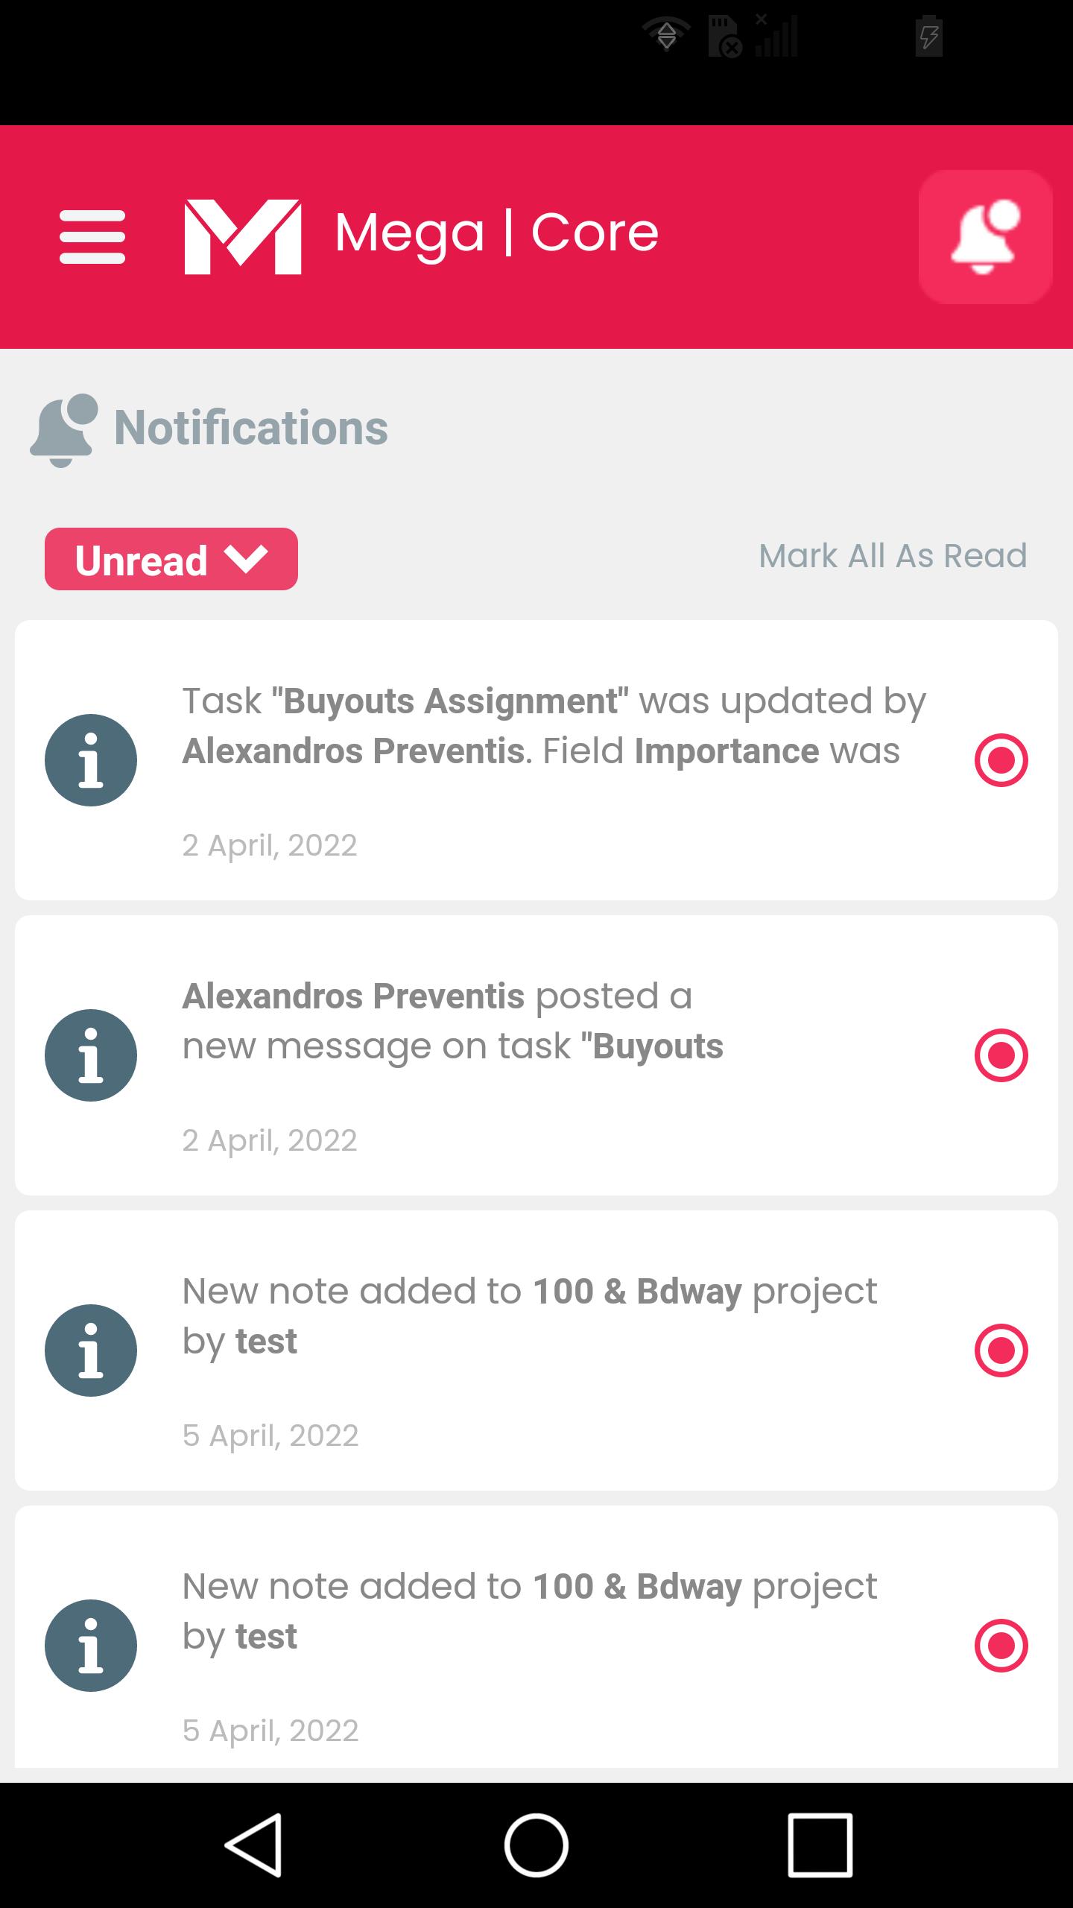Viewport: 1073px width, 1908px height.
Task: Open first New note added notification text
Action: tap(529, 1316)
